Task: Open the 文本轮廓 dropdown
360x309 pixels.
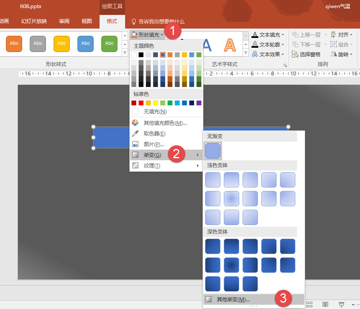Action: click(x=268, y=44)
